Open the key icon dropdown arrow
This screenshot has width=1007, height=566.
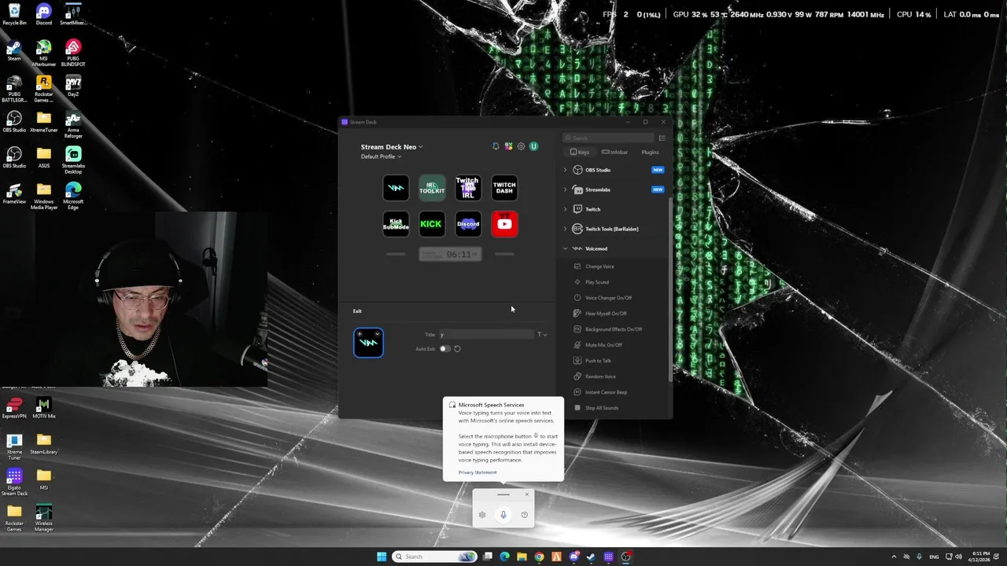pyautogui.click(x=378, y=334)
